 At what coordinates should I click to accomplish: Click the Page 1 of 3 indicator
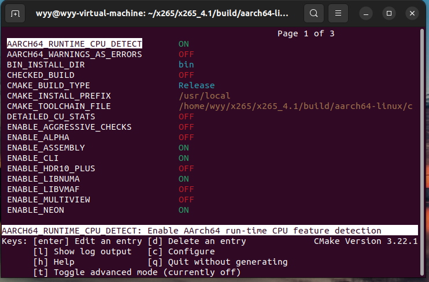click(x=306, y=33)
